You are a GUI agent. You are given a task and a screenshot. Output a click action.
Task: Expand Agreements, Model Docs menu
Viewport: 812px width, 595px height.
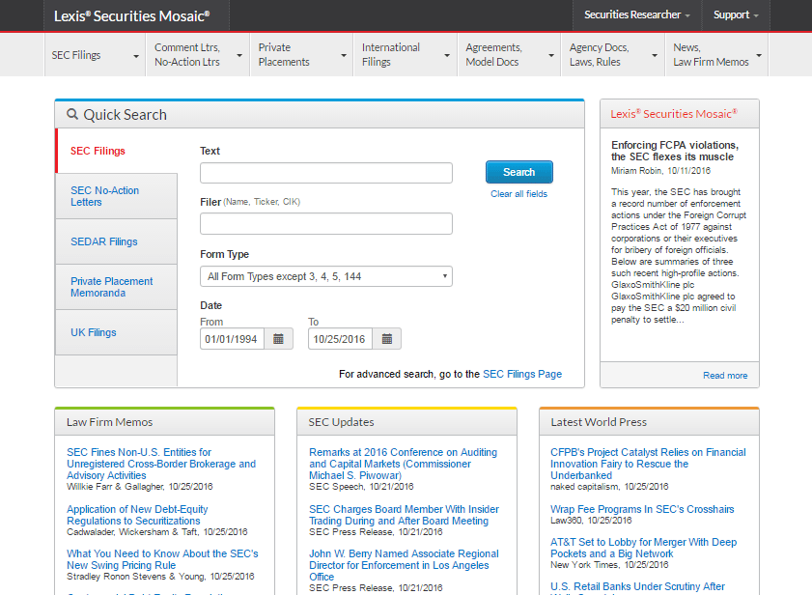point(509,55)
